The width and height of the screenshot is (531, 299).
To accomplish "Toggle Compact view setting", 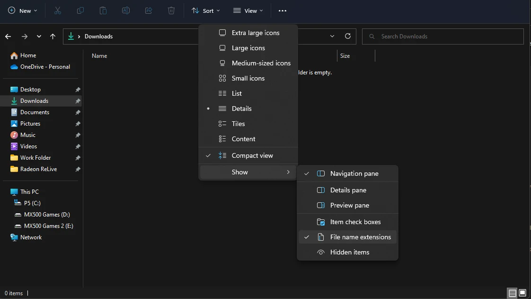I will point(252,155).
